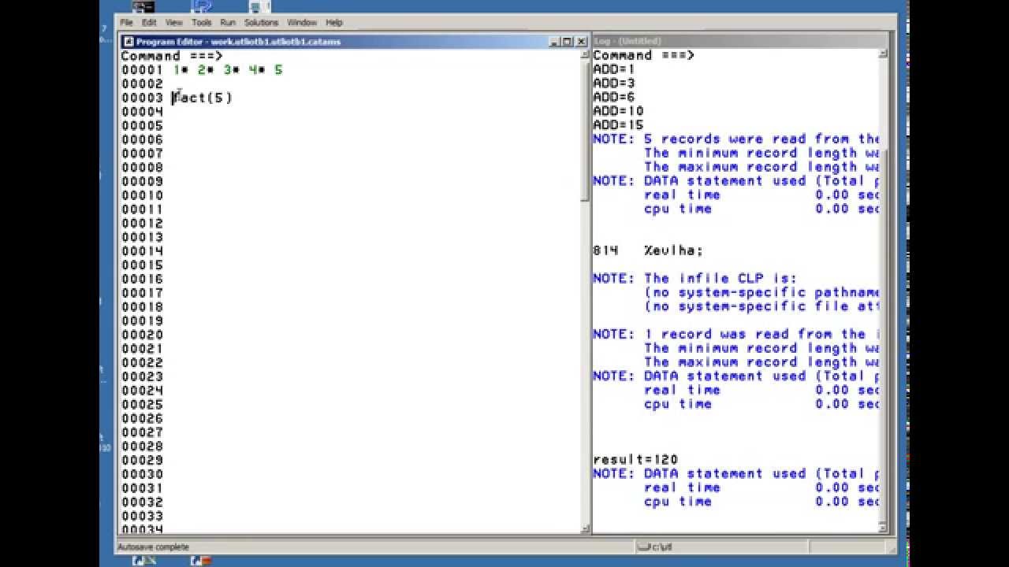Open the Window menu
The width and height of the screenshot is (1009, 567).
tap(302, 23)
